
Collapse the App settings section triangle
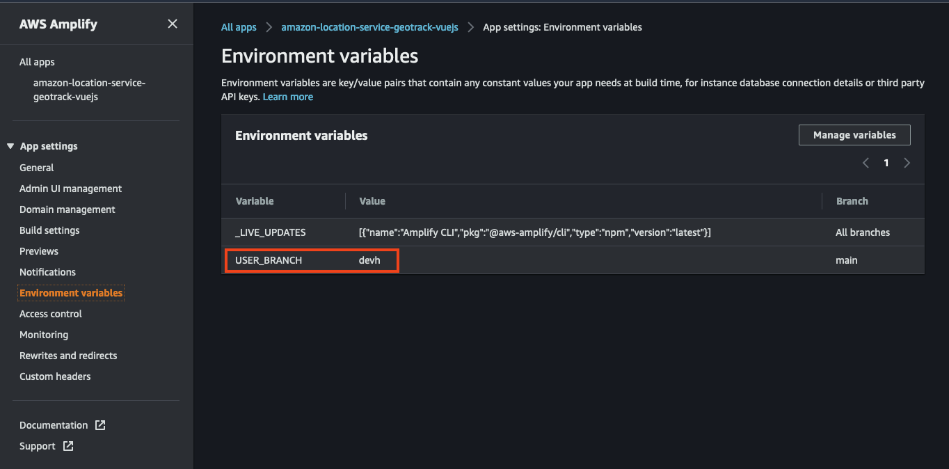point(10,146)
